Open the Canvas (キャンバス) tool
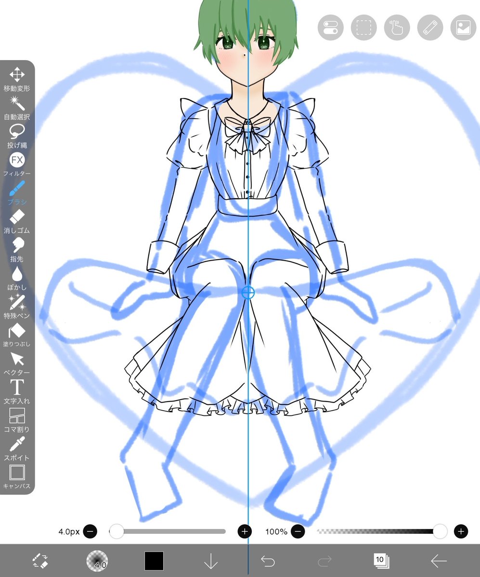Image resolution: width=480 pixels, height=577 pixels. 17,477
